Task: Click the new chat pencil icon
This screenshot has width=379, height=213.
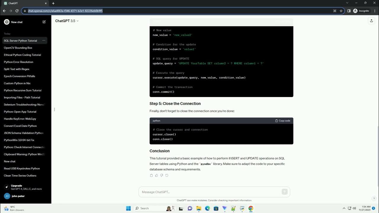Action: pyautogui.click(x=44, y=22)
